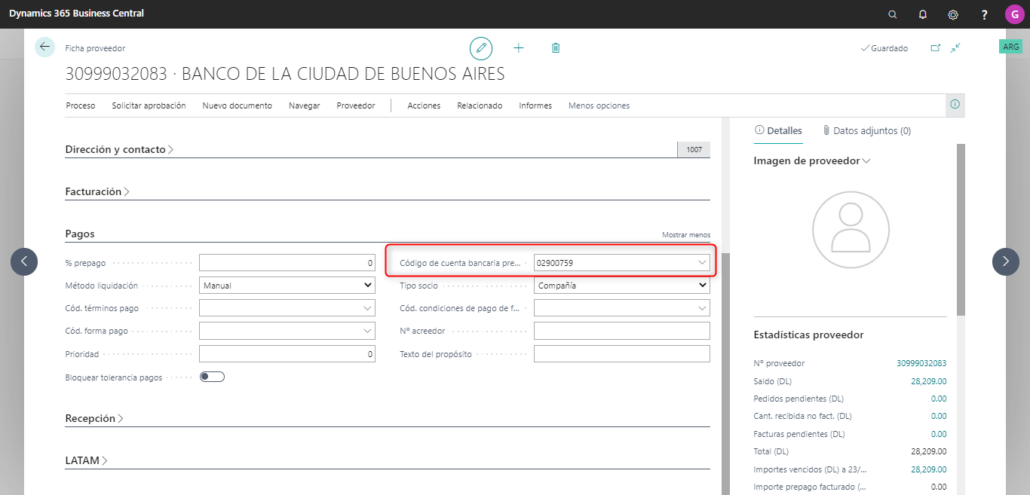Collapse Imagen de proveedor section

tap(812, 160)
